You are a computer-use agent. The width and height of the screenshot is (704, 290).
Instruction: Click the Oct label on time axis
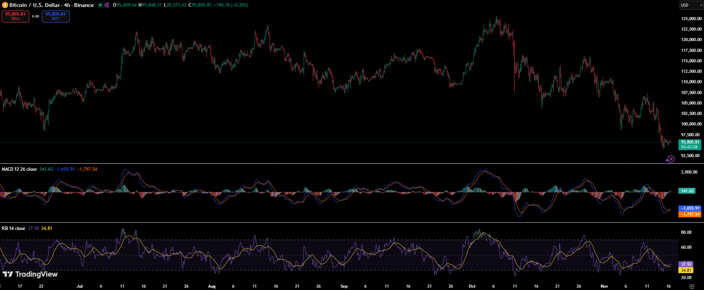coord(472,286)
